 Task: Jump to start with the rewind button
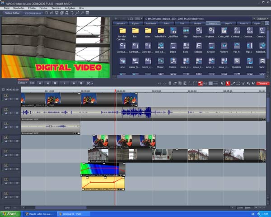tap(40, 83)
